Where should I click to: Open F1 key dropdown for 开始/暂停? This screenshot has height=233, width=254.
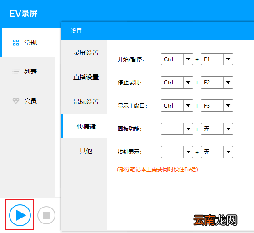coord(217,59)
